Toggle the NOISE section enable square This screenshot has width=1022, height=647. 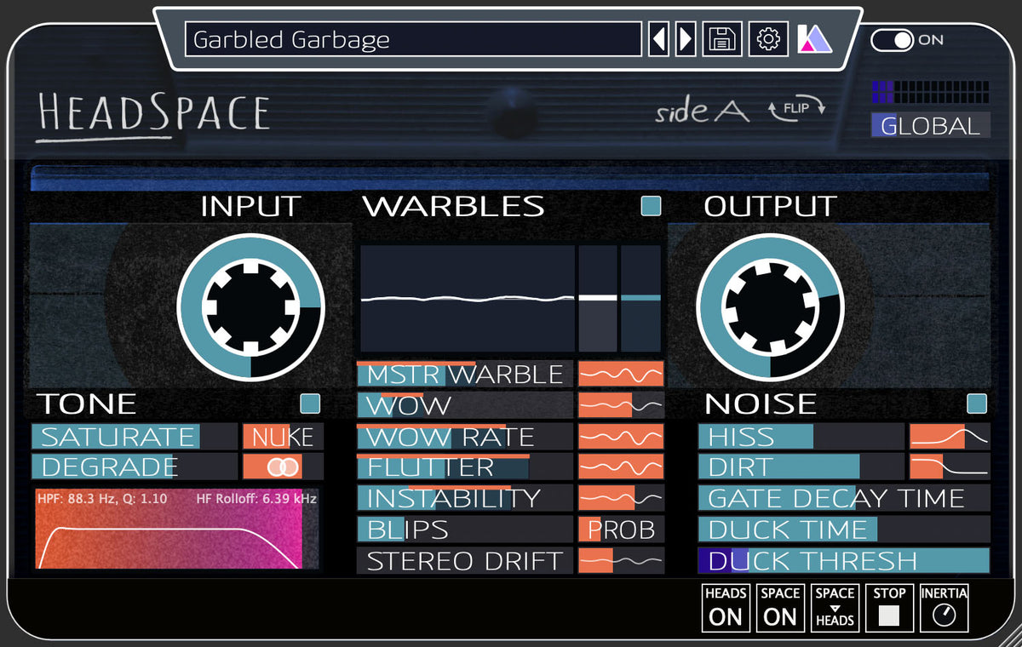(x=977, y=404)
